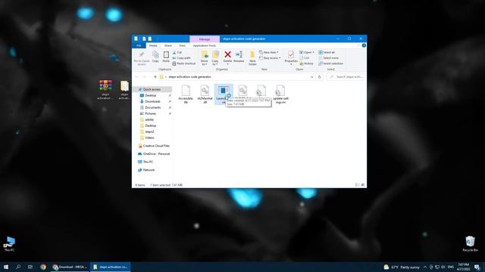Select Quick access in navigation pane

(152, 89)
